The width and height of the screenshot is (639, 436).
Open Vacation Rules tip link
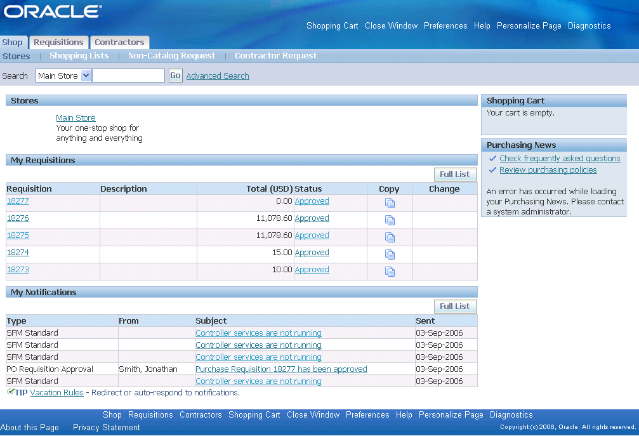[56, 393]
